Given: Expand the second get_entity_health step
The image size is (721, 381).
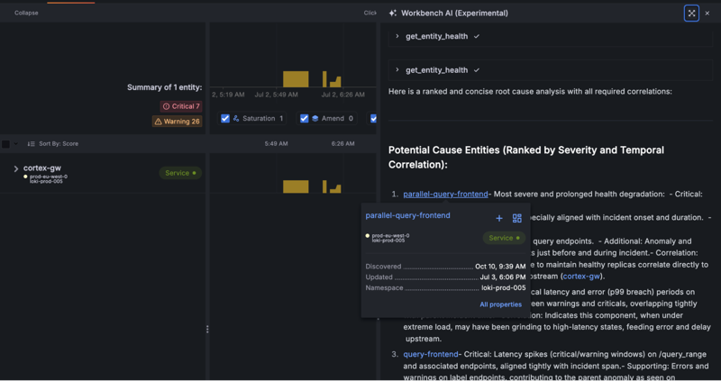Looking at the screenshot, I should coord(397,70).
